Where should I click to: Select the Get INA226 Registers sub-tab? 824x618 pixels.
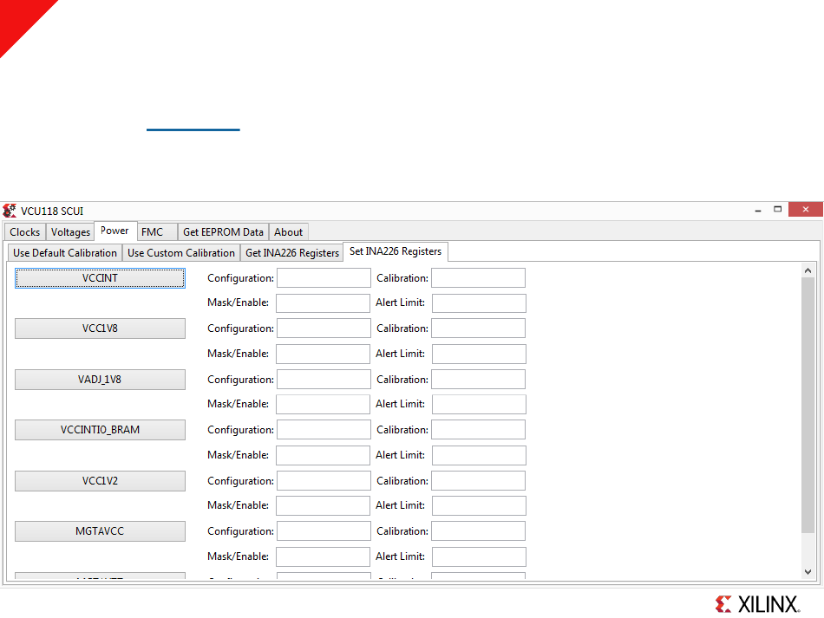292,252
